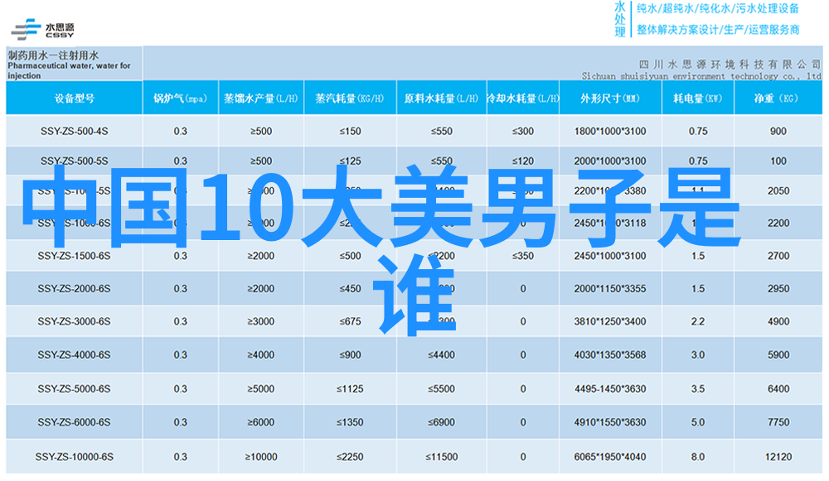Click dimension cell 2450*1000*3100
Image resolution: width=829 pixels, height=481 pixels.
tap(610, 256)
